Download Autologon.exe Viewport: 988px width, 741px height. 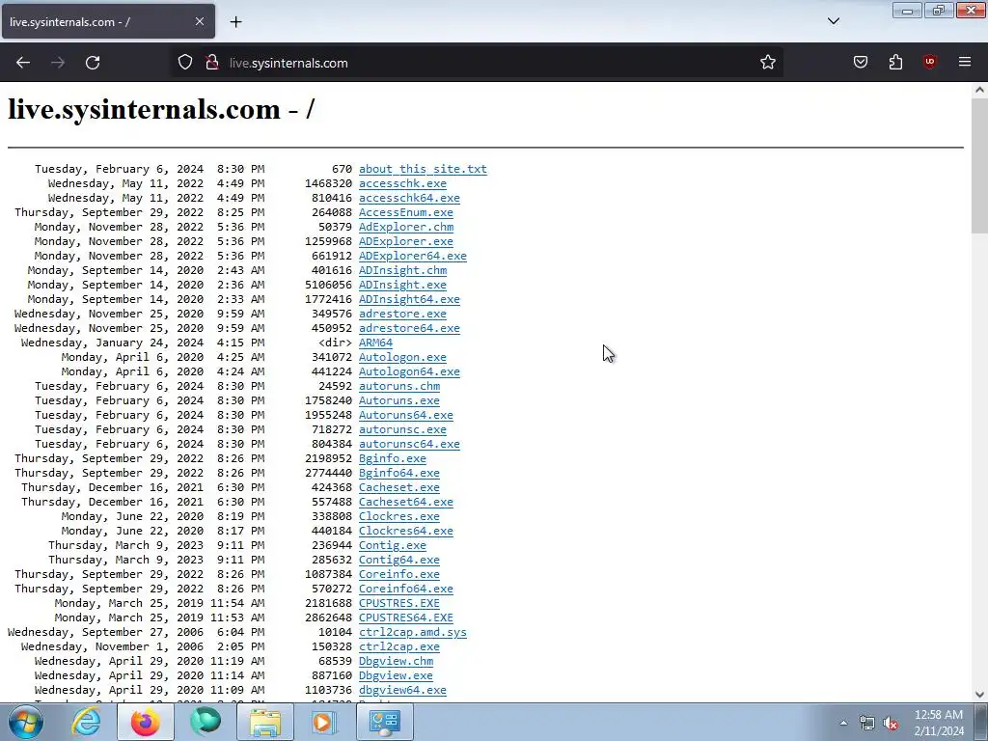[x=402, y=357]
